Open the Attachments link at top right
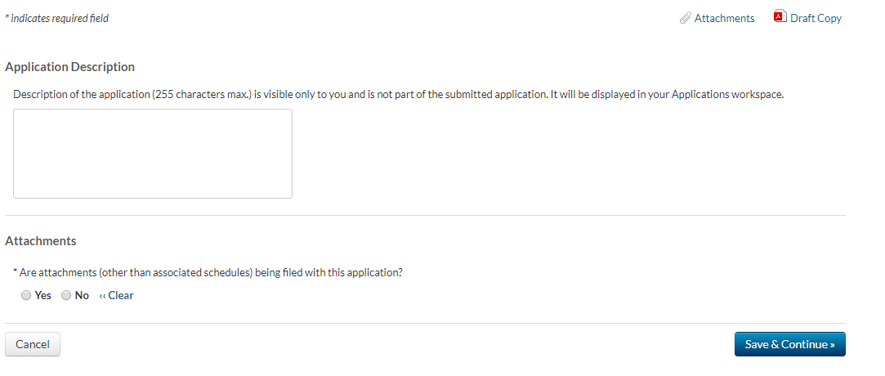This screenshot has height=376, width=885. point(724,18)
